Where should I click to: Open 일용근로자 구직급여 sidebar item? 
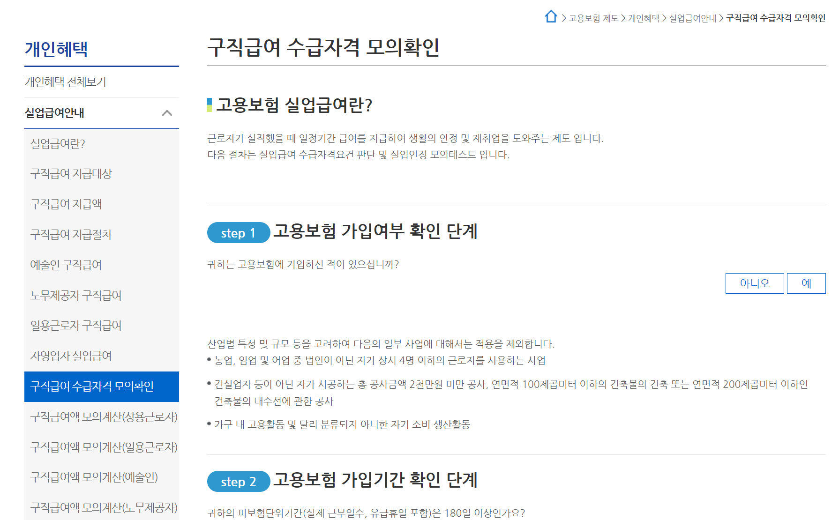[x=75, y=325]
